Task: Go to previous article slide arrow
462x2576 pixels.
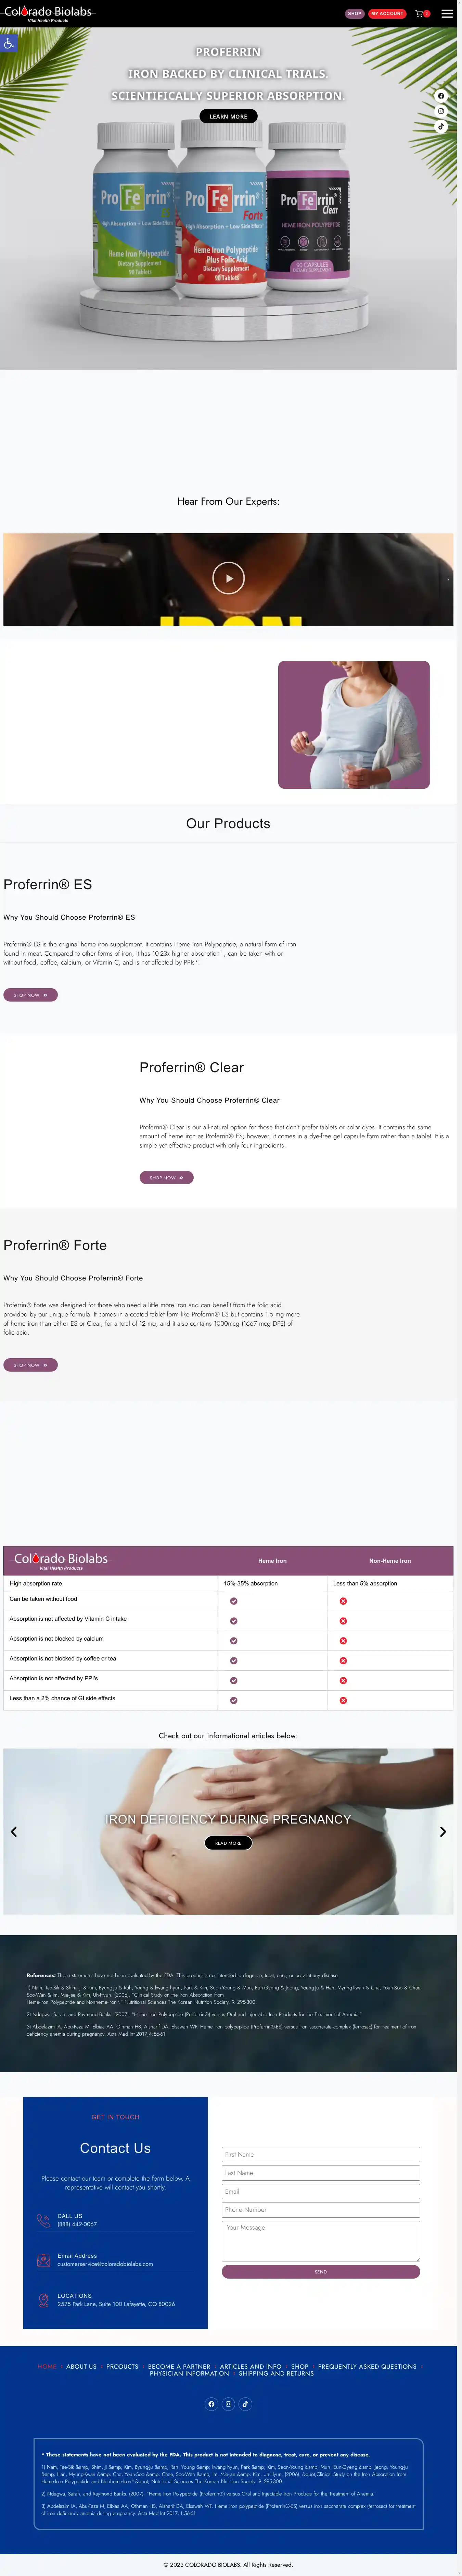Action: (14, 1831)
